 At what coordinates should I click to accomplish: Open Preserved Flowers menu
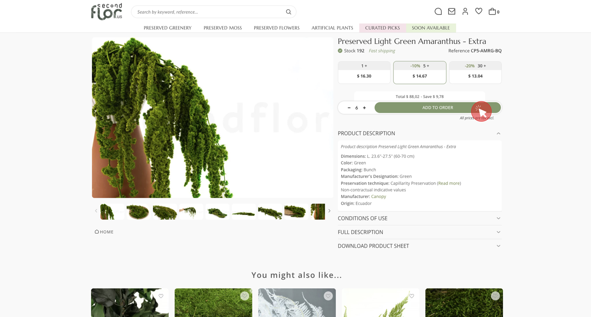277,28
